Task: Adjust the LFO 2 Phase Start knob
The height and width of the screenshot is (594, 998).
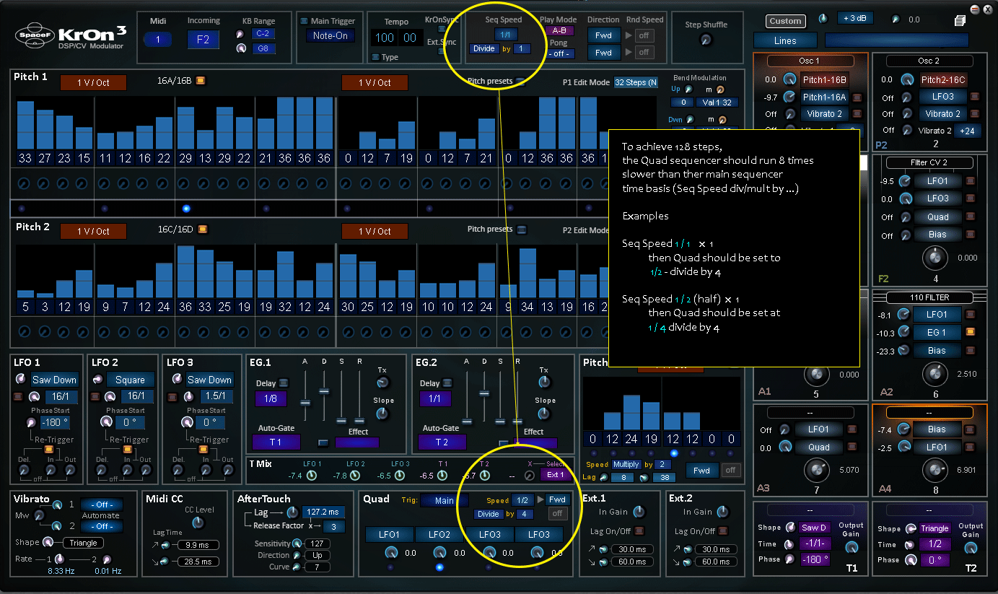Action: click(108, 422)
